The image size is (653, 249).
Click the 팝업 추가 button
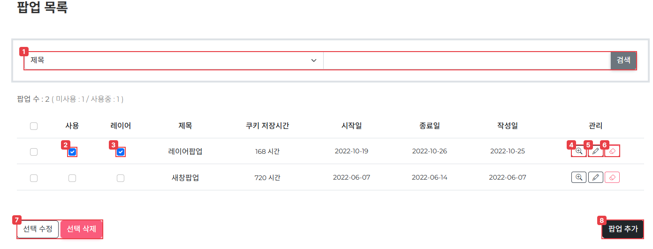623,229
